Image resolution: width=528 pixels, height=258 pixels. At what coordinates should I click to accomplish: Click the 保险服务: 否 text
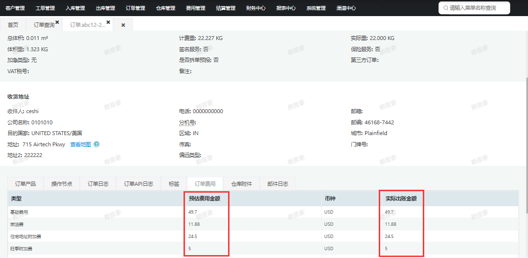point(366,49)
